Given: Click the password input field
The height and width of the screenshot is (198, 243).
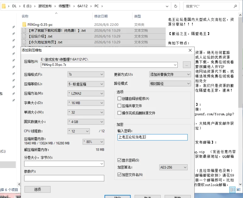Looking at the screenshot, I should click(152, 137).
